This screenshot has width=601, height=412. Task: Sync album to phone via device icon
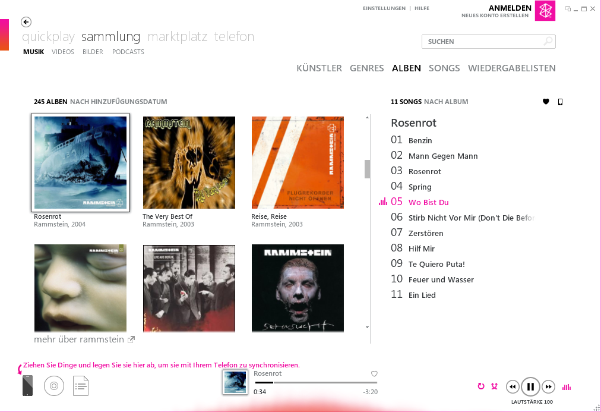(560, 102)
